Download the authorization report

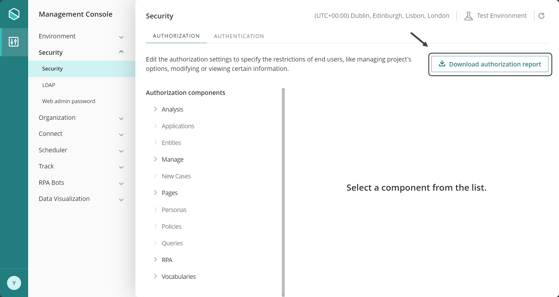click(495, 64)
